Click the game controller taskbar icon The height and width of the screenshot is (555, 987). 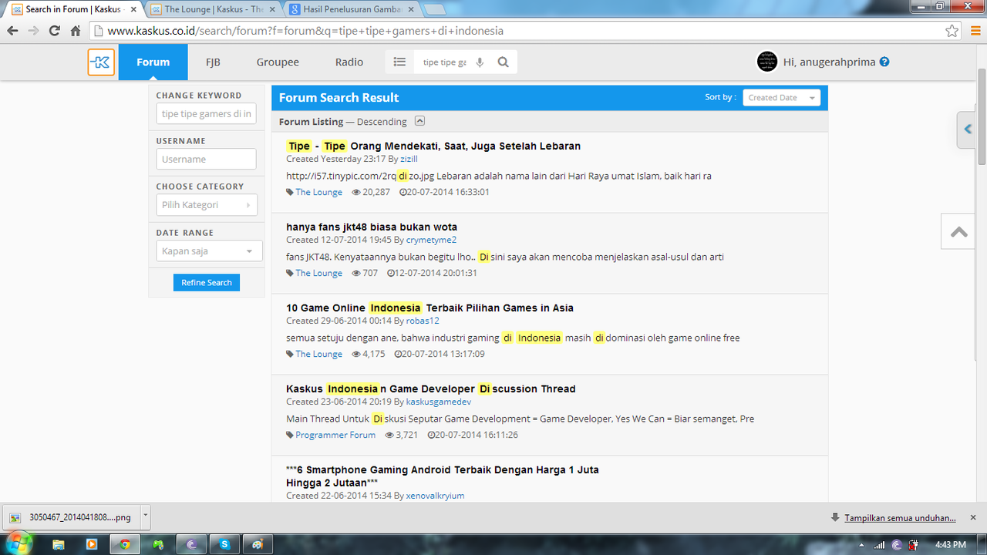(158, 544)
